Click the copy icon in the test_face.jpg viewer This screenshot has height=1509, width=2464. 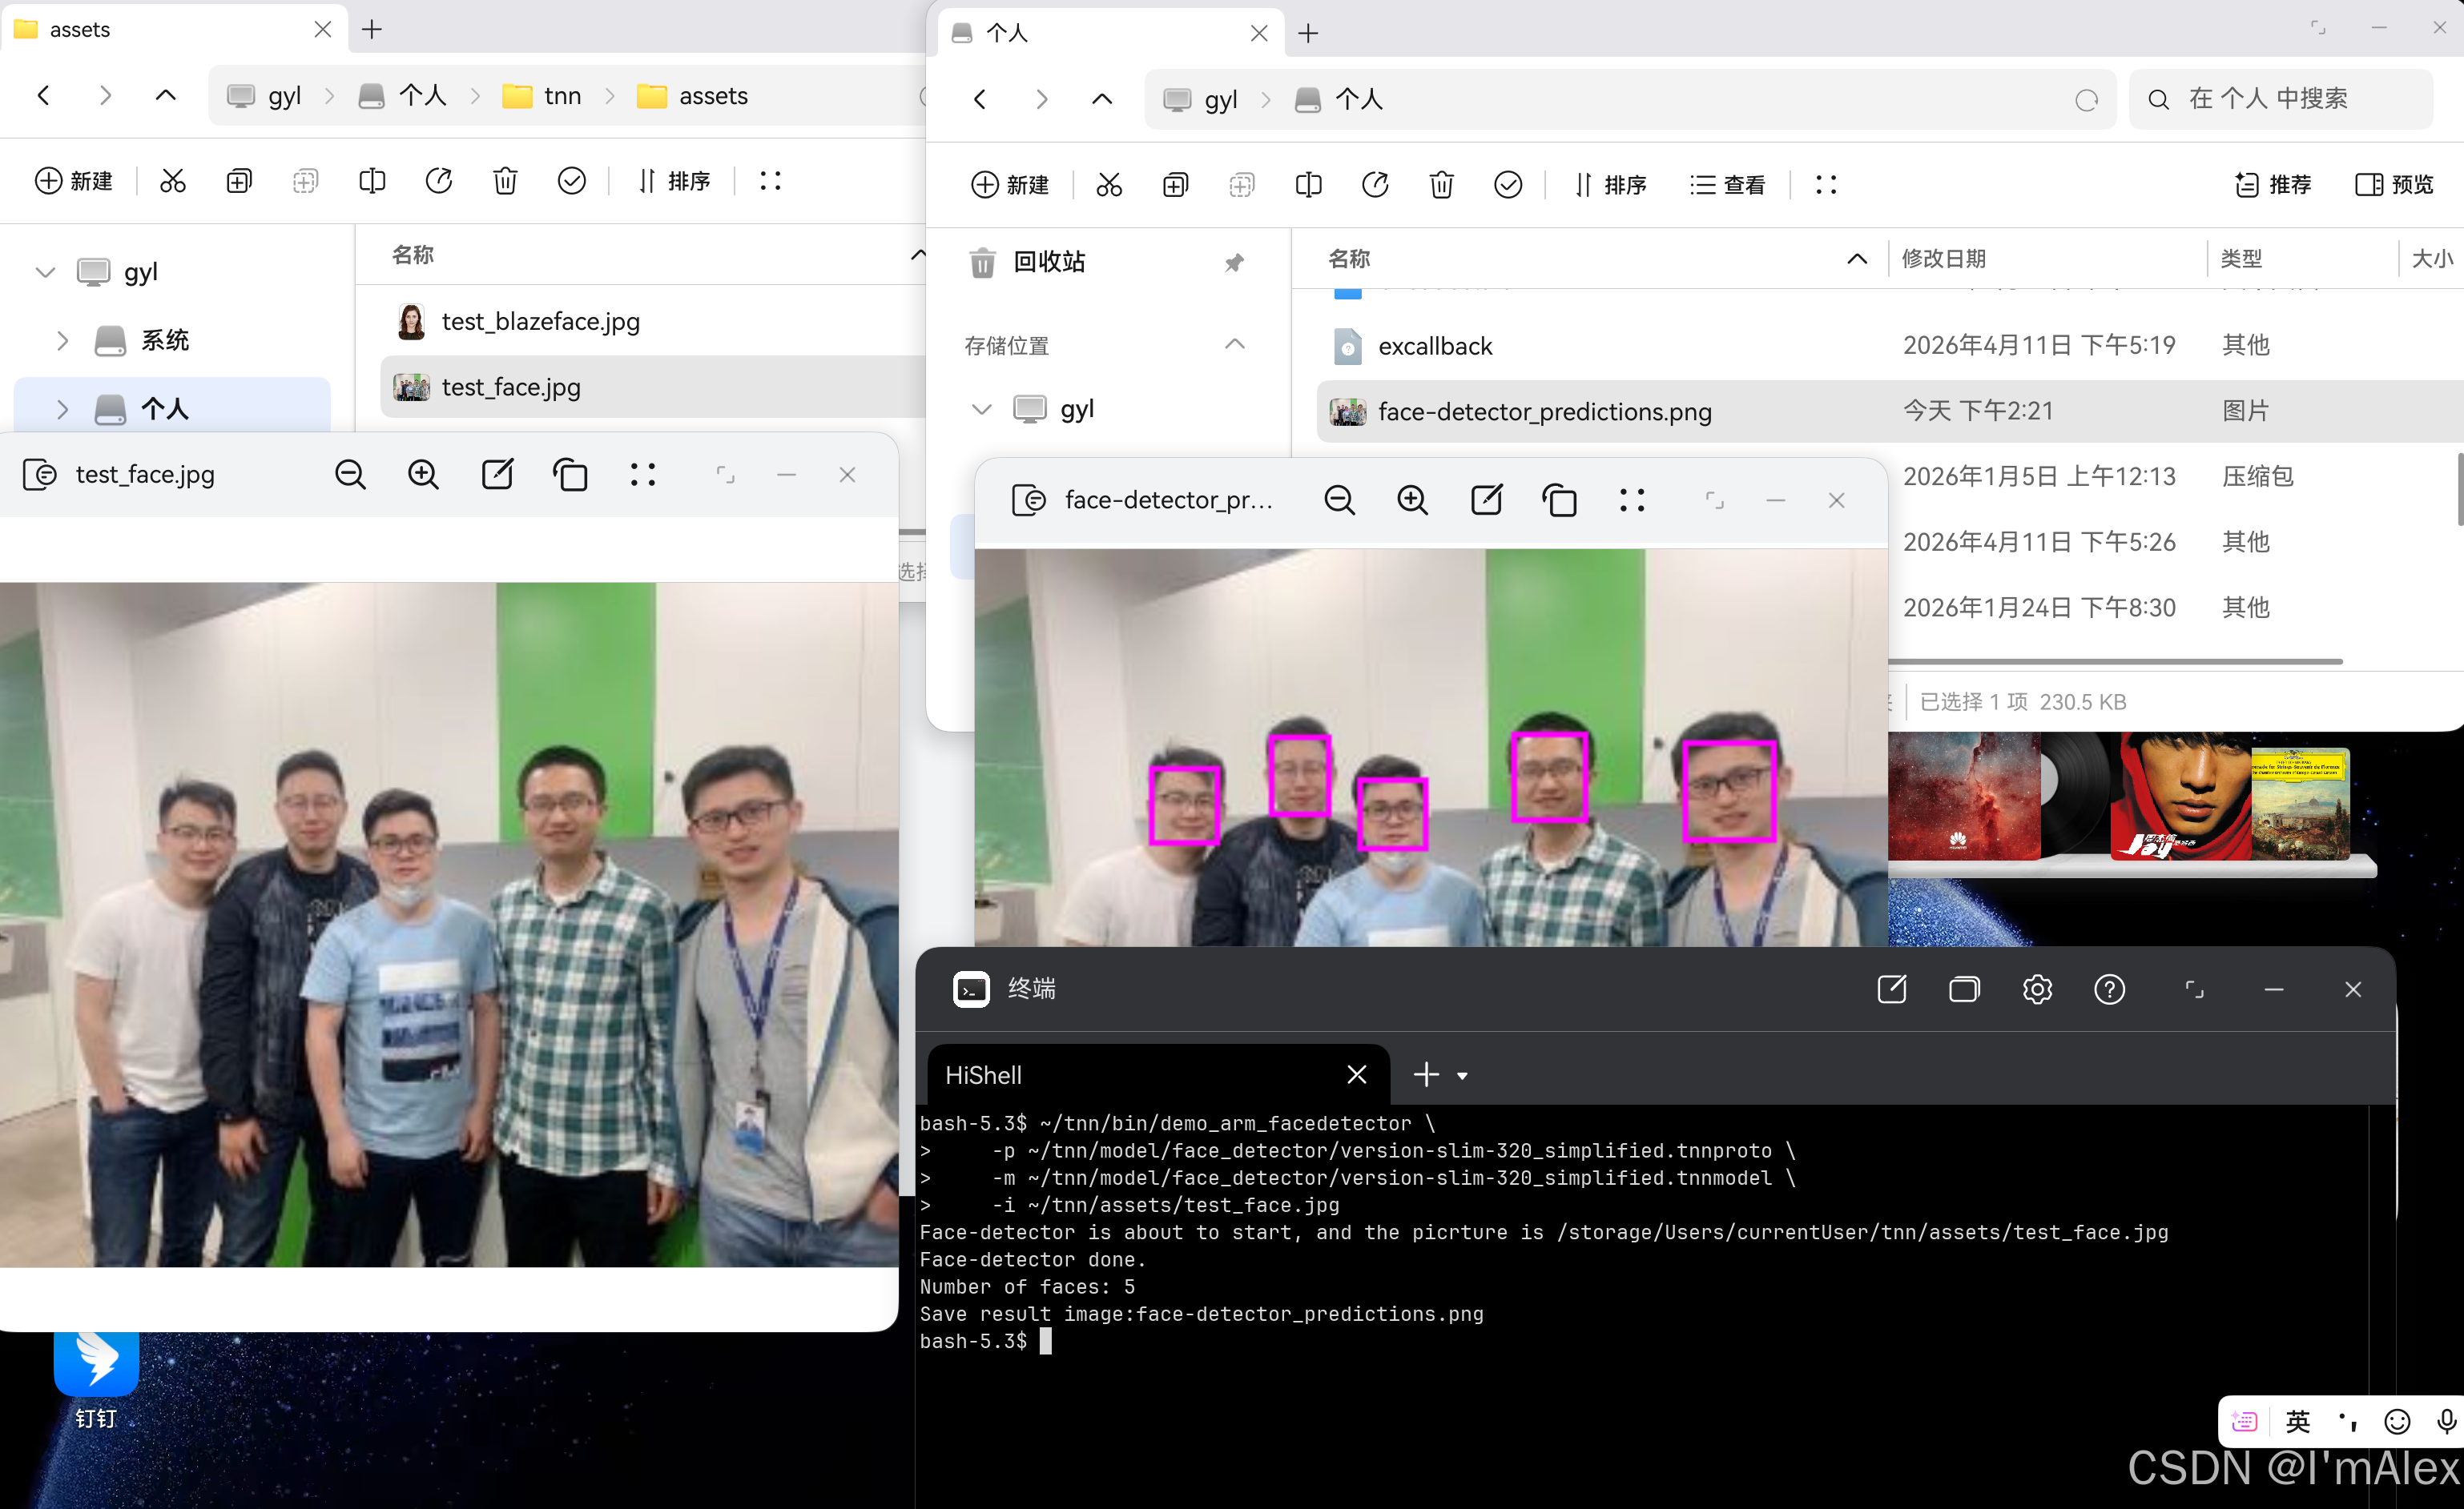pyautogui.click(x=570, y=475)
